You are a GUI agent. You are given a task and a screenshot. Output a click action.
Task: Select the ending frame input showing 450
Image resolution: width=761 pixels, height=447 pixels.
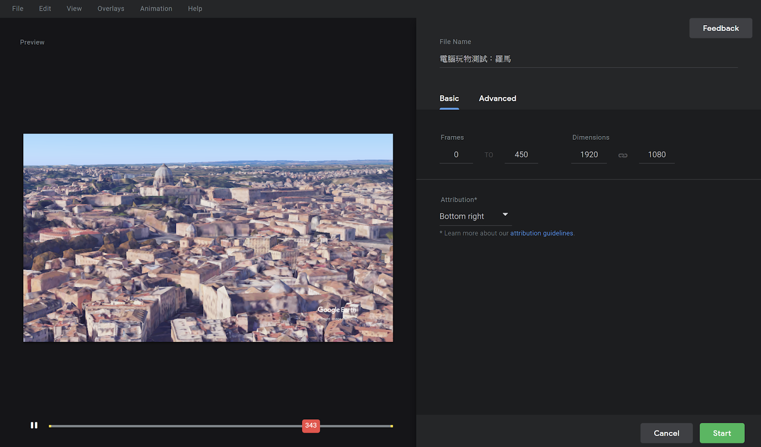[521, 154]
